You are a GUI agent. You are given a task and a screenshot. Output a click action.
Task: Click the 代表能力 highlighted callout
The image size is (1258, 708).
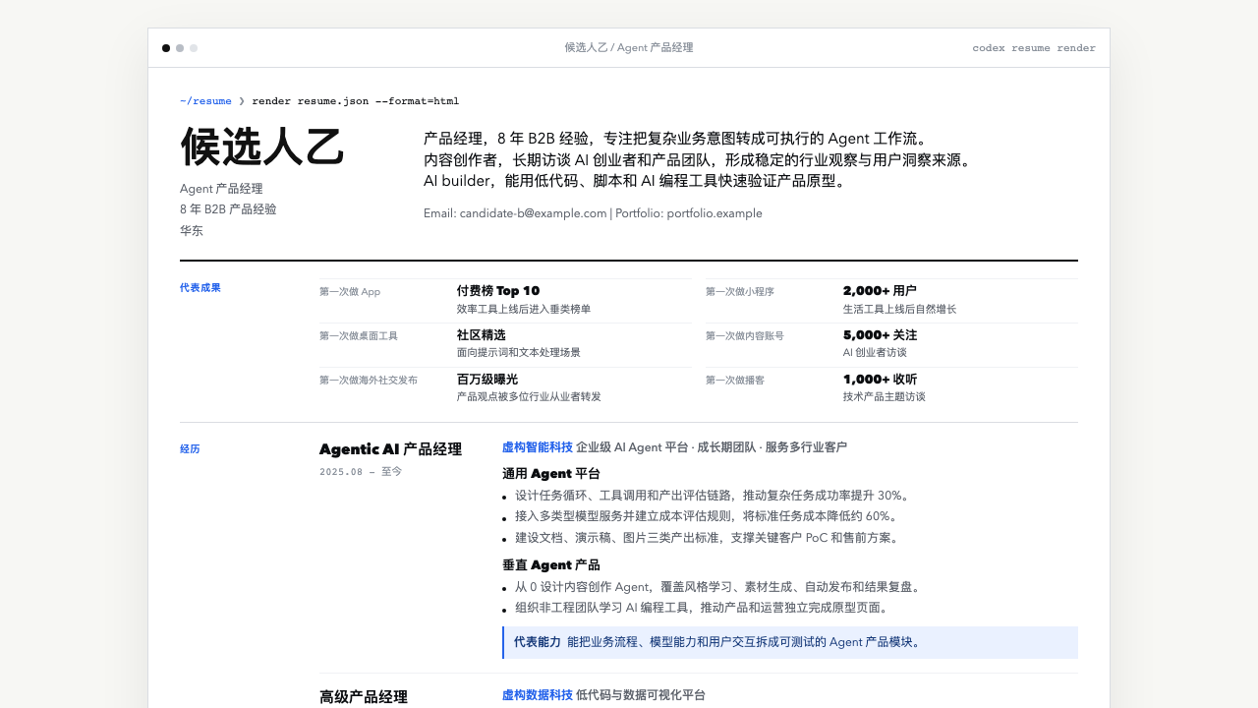790,642
